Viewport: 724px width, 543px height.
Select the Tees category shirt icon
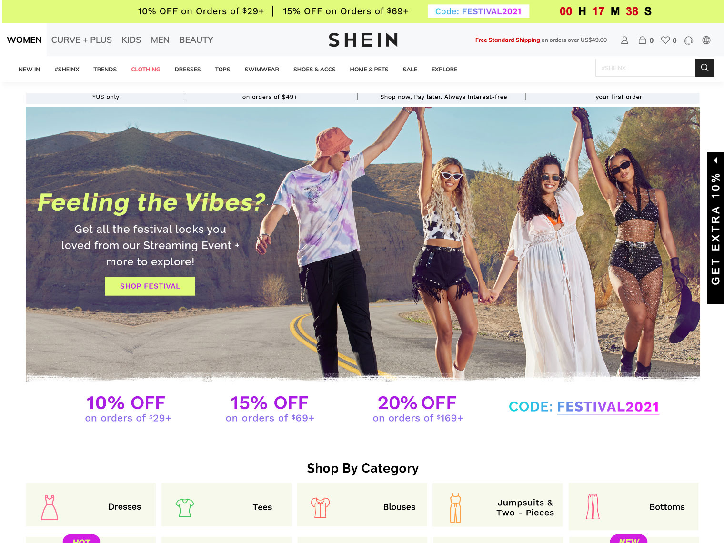(185, 507)
